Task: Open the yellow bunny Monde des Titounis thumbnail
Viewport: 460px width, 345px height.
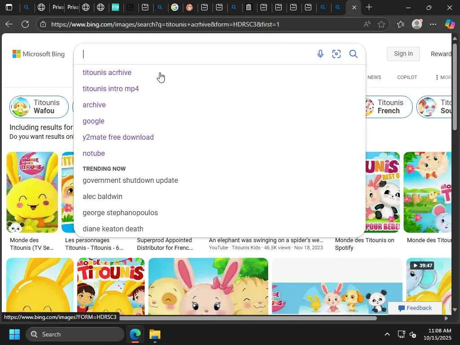Action: 32,192
